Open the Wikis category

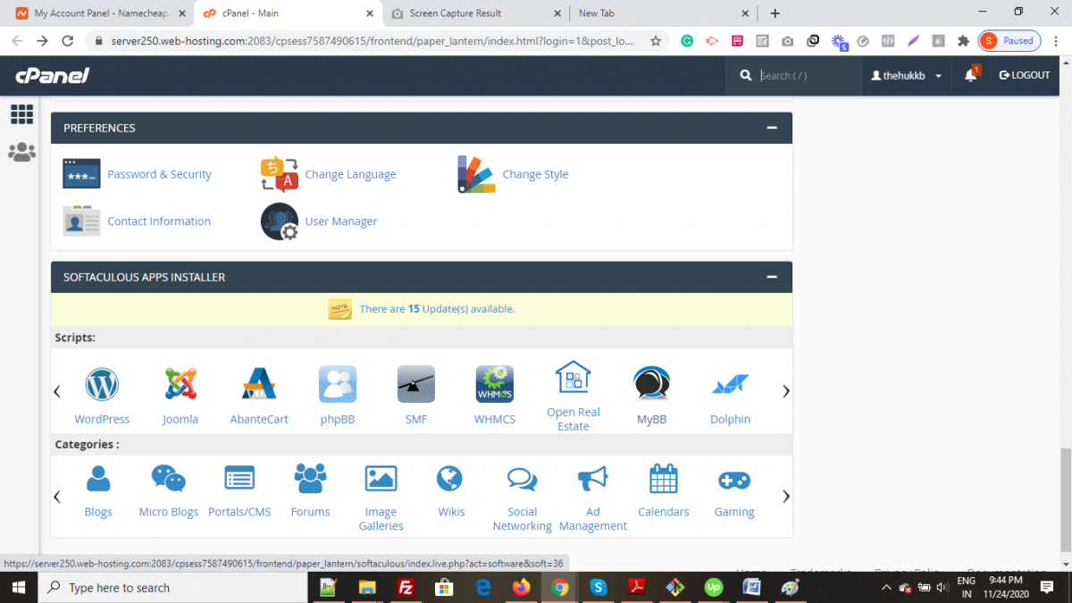[x=450, y=487]
